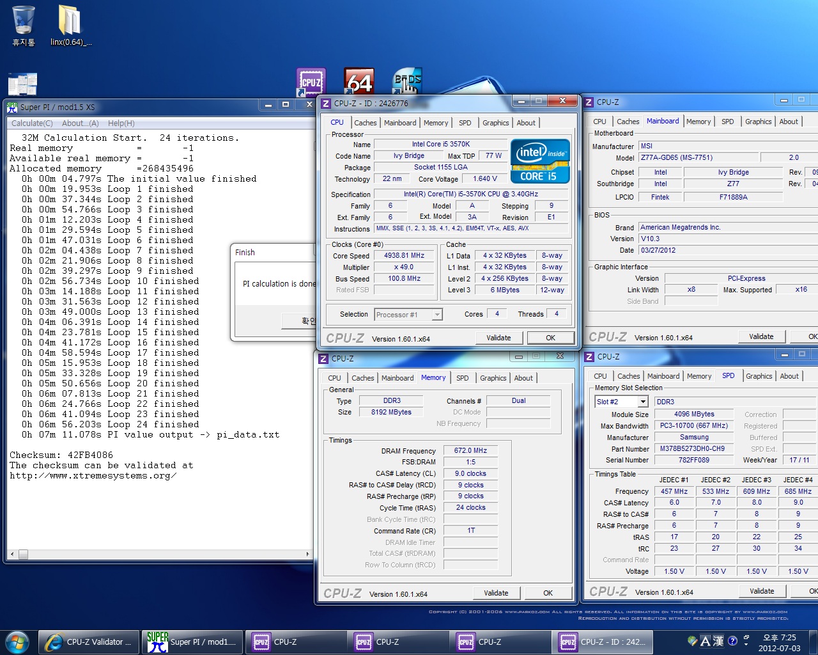
Task: Click Validate in the CPU-Z ID 2426776 window
Action: [498, 338]
